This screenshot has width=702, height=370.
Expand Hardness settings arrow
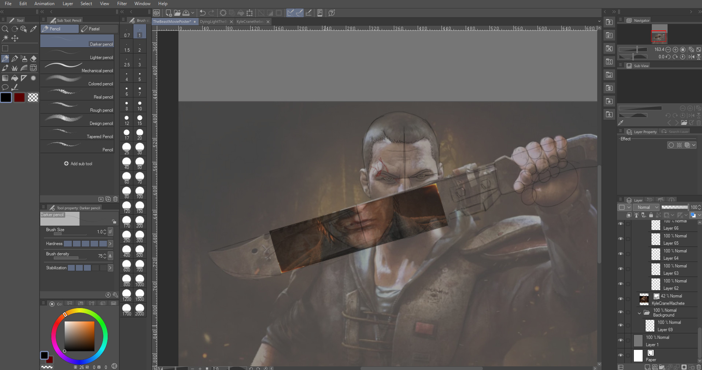(110, 244)
